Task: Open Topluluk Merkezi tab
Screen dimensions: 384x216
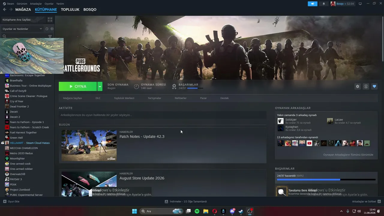Action: click(x=124, y=98)
